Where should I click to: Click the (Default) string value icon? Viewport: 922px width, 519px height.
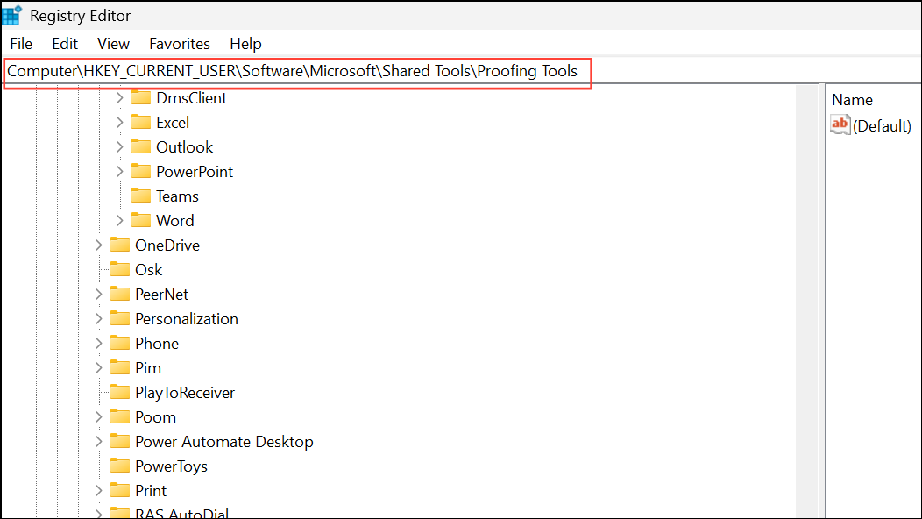[x=840, y=124]
